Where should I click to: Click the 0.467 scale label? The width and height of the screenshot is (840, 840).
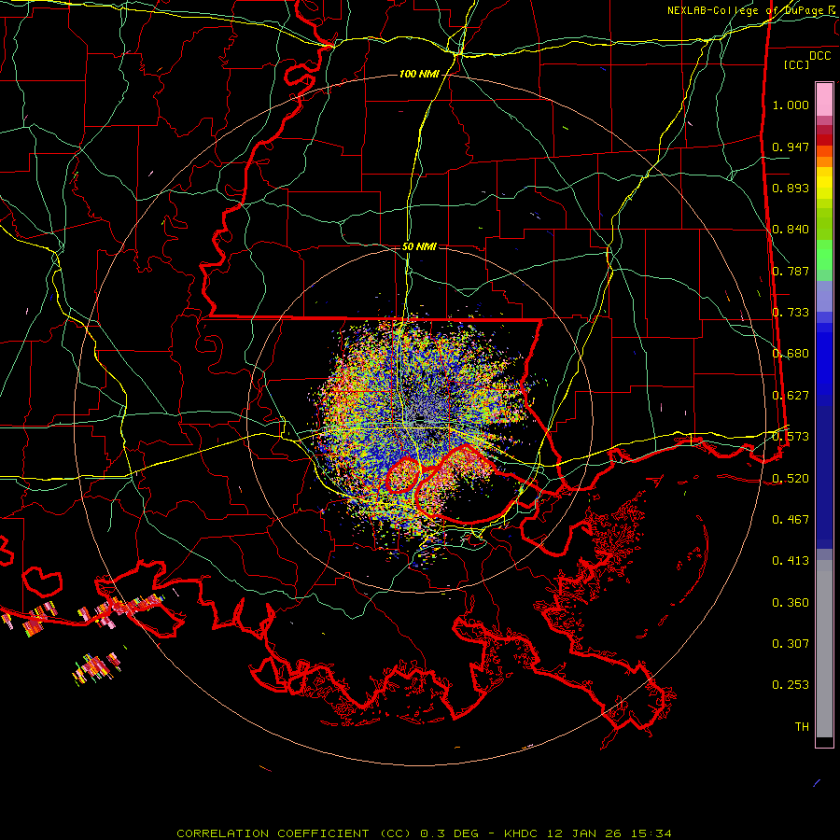(791, 519)
